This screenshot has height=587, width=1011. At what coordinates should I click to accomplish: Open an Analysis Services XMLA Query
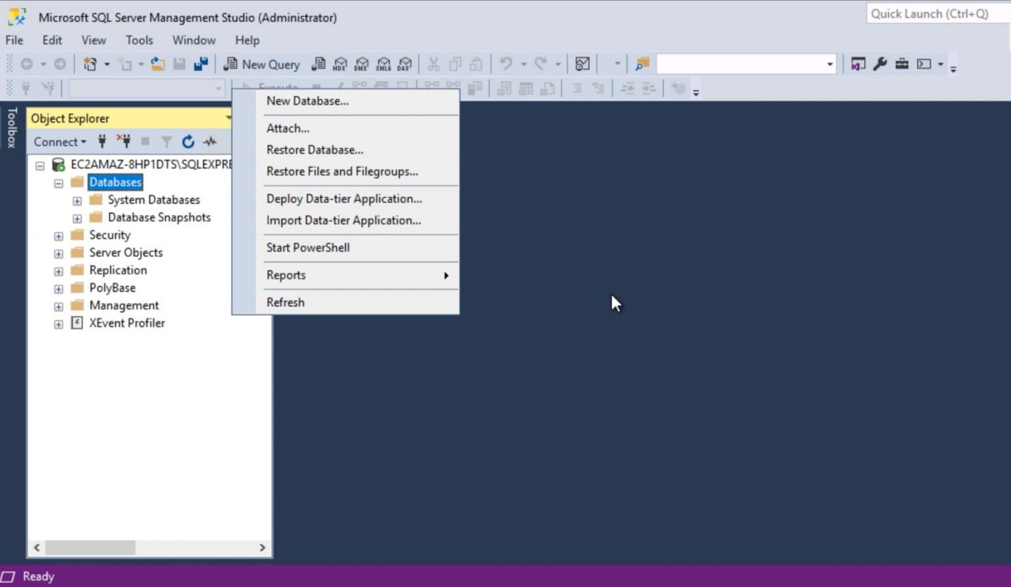(383, 64)
